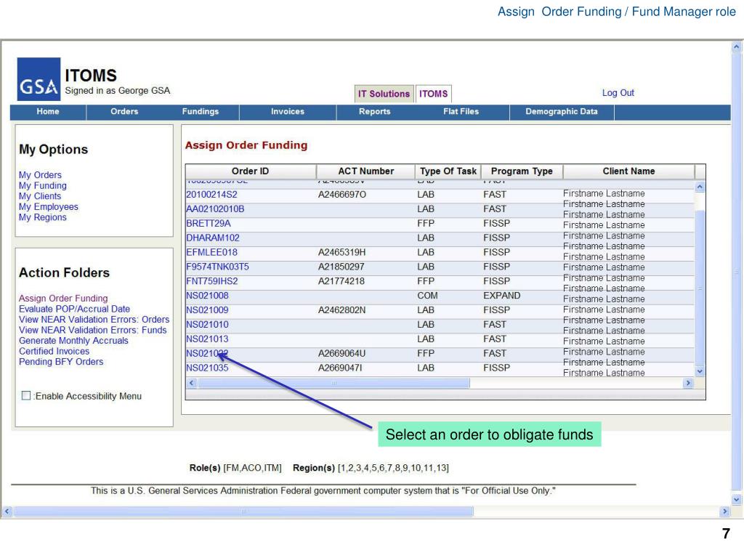Click page vertical scrollbar thumb

click(x=737, y=272)
